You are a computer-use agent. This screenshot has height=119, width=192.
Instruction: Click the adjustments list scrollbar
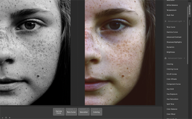tap(188, 35)
